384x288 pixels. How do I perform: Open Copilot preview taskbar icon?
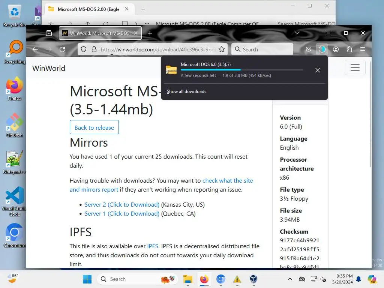[x=372, y=279]
